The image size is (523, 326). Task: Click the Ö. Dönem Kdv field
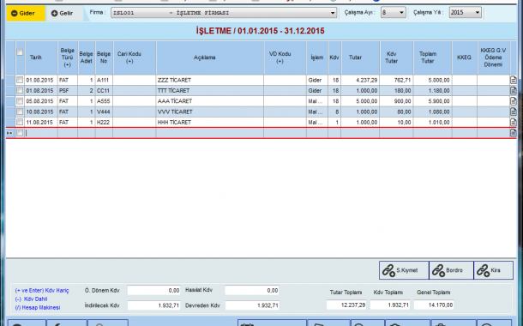[x=153, y=290]
